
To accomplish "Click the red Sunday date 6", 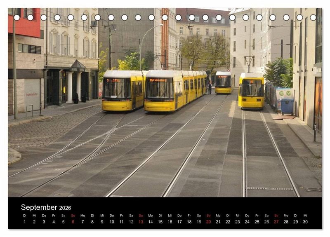I will [x=73, y=222].
